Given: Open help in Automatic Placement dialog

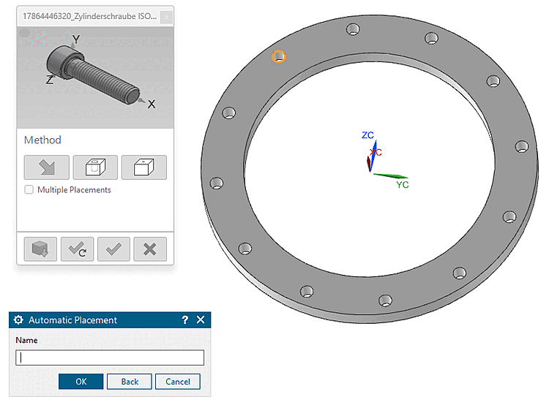Looking at the screenshot, I should pos(185,319).
